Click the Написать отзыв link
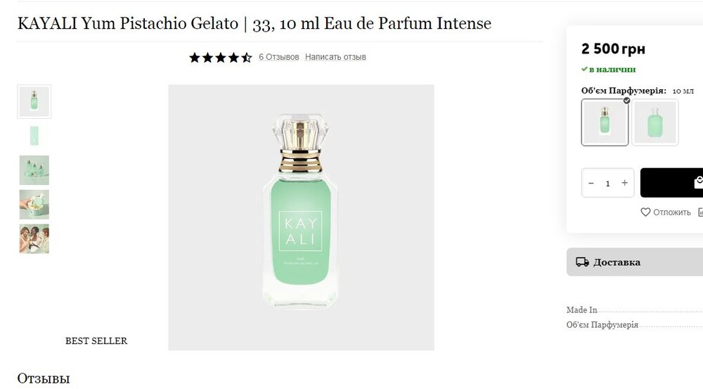The height and width of the screenshot is (389, 703). click(x=335, y=57)
